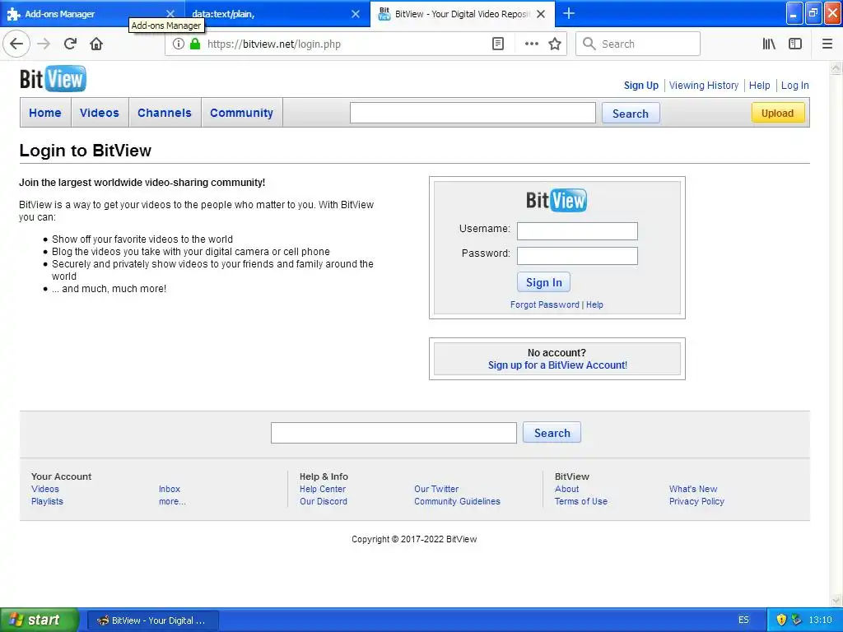The height and width of the screenshot is (632, 843).
Task: Open footer Playlists link
Action: click(x=47, y=501)
